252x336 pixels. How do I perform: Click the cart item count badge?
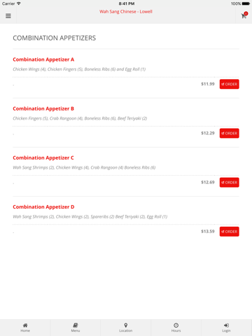(x=246, y=13)
